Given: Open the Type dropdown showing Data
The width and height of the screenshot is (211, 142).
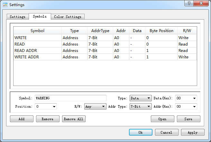Looking at the screenshot, I should pos(141,98).
